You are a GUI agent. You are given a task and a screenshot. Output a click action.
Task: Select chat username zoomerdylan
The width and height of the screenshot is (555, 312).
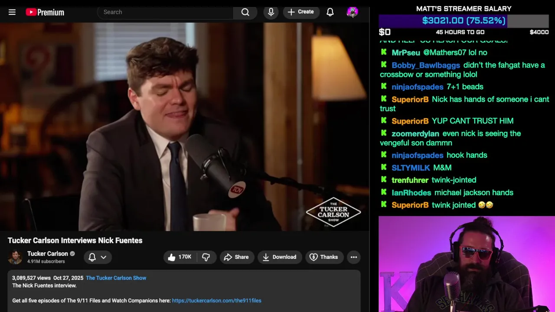pos(415,133)
